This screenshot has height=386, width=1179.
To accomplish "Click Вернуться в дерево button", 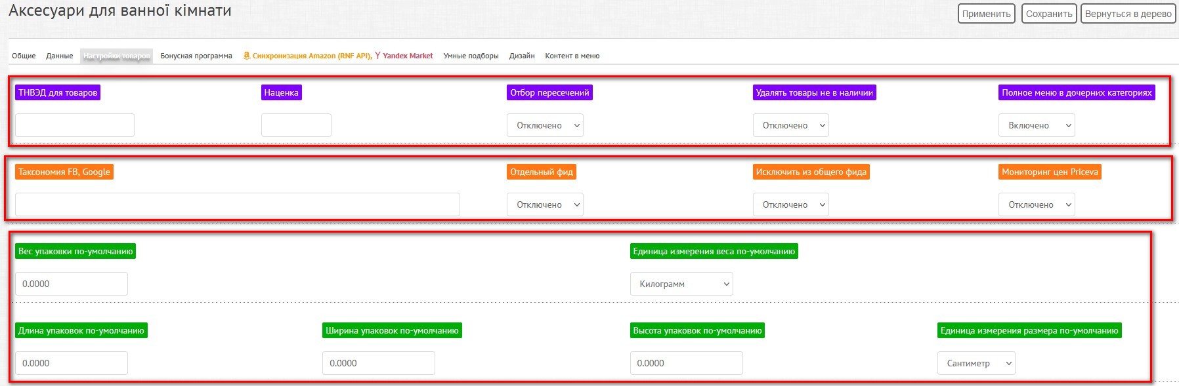I will [1128, 14].
